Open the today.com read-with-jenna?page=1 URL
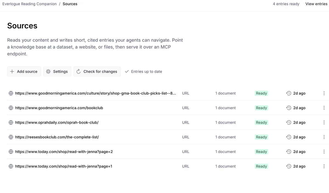 (x=64, y=166)
